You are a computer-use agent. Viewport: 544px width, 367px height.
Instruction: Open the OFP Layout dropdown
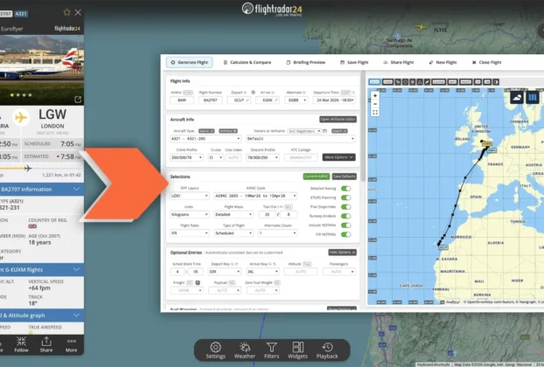tap(189, 197)
